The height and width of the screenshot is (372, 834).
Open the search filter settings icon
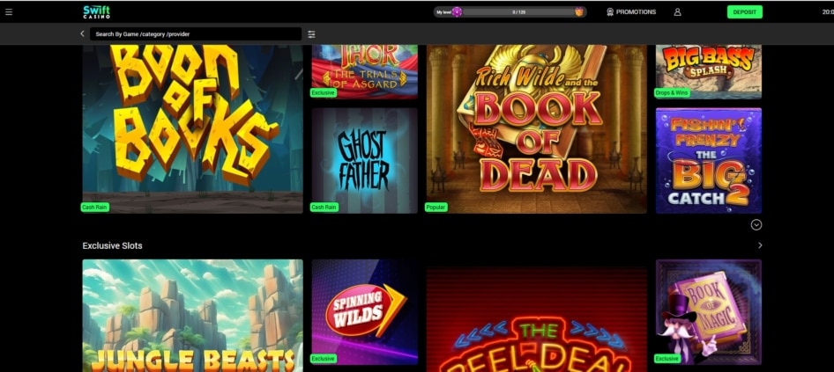click(311, 34)
